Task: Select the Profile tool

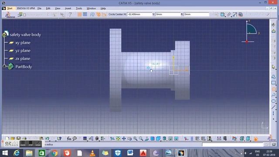Action: pyautogui.click(x=273, y=77)
